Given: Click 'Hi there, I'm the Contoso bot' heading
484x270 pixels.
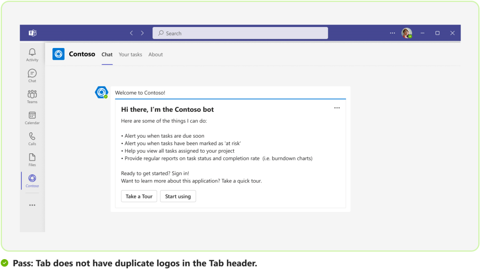Looking at the screenshot, I should pyautogui.click(x=167, y=109).
